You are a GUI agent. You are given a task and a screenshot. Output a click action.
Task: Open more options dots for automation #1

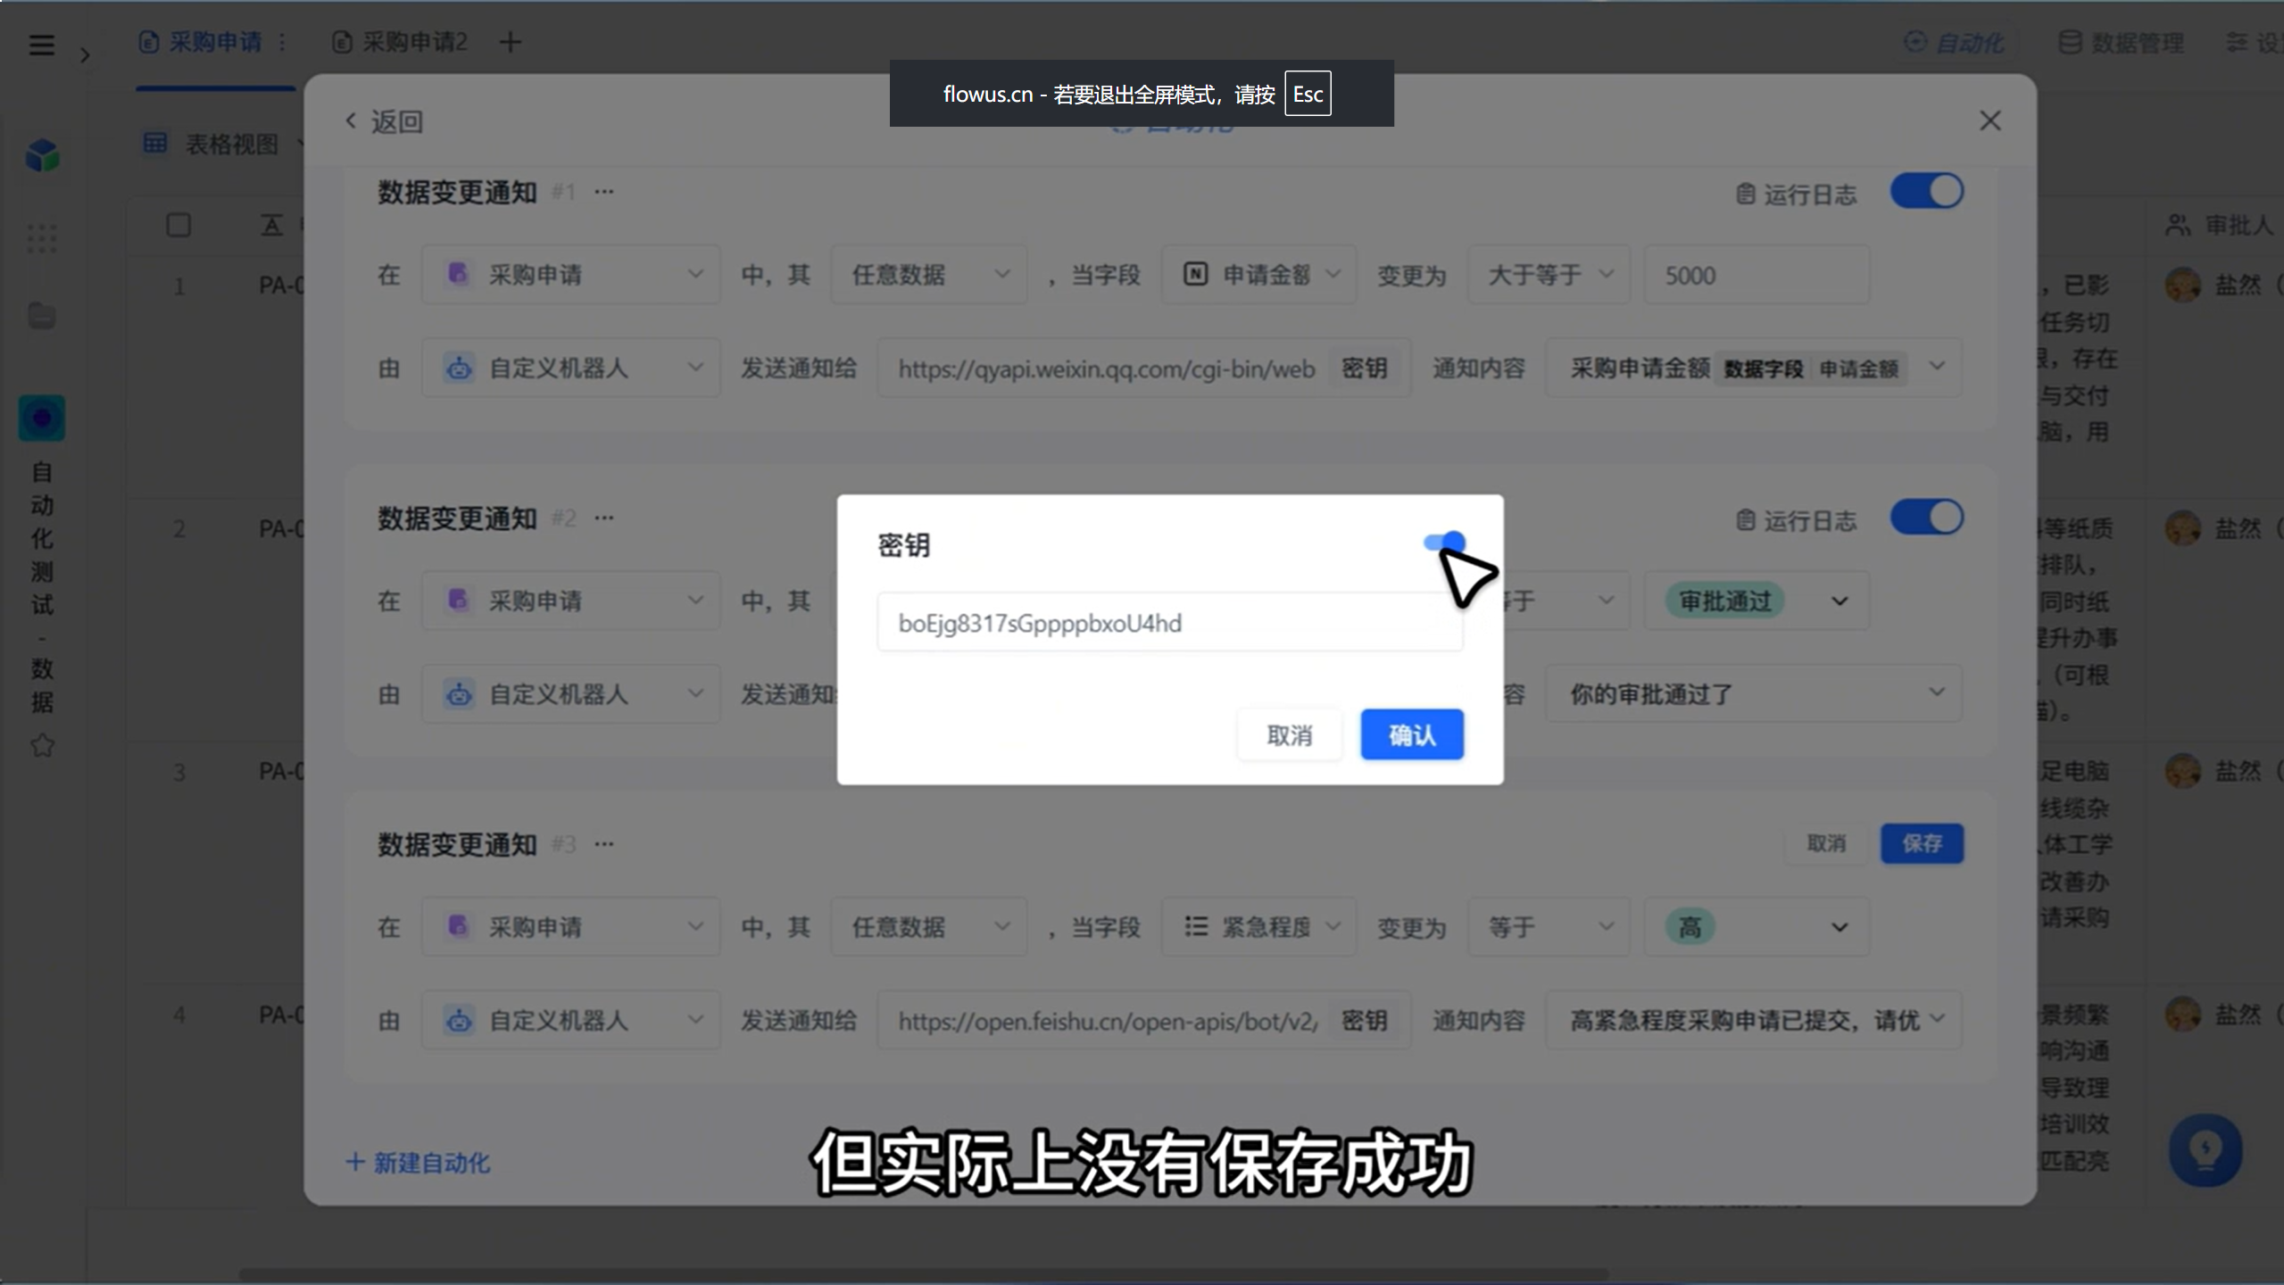coord(604,192)
